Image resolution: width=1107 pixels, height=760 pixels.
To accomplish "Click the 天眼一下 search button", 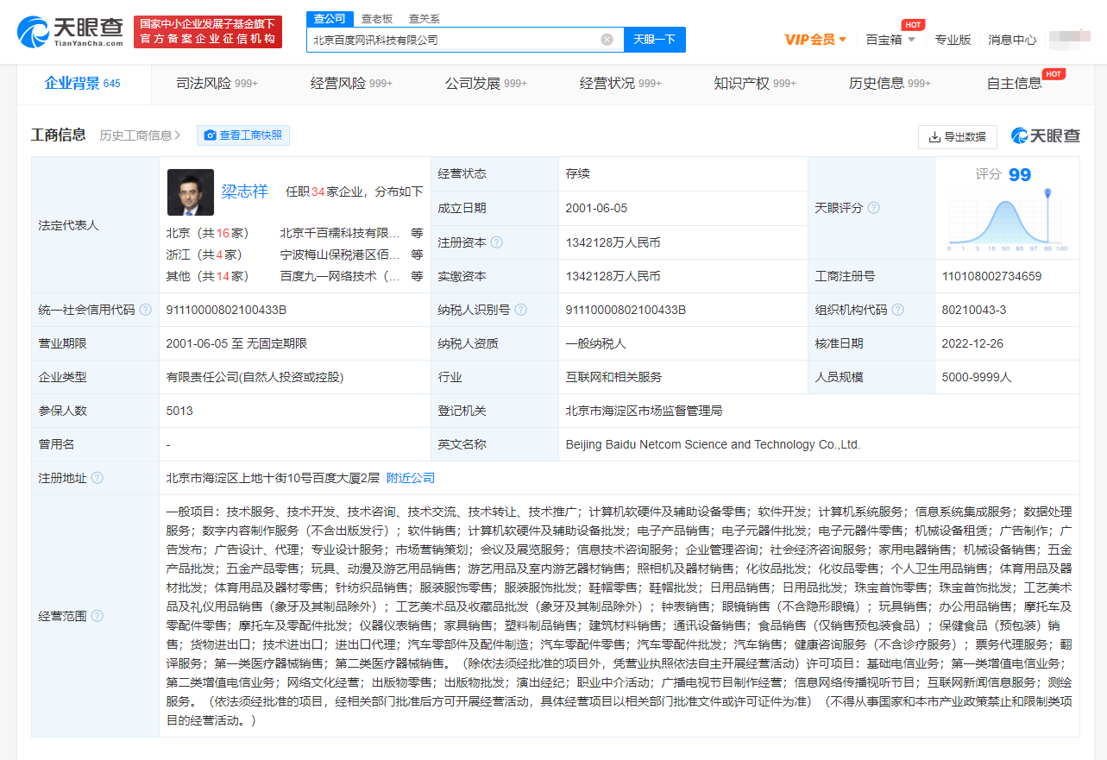I will click(x=654, y=40).
